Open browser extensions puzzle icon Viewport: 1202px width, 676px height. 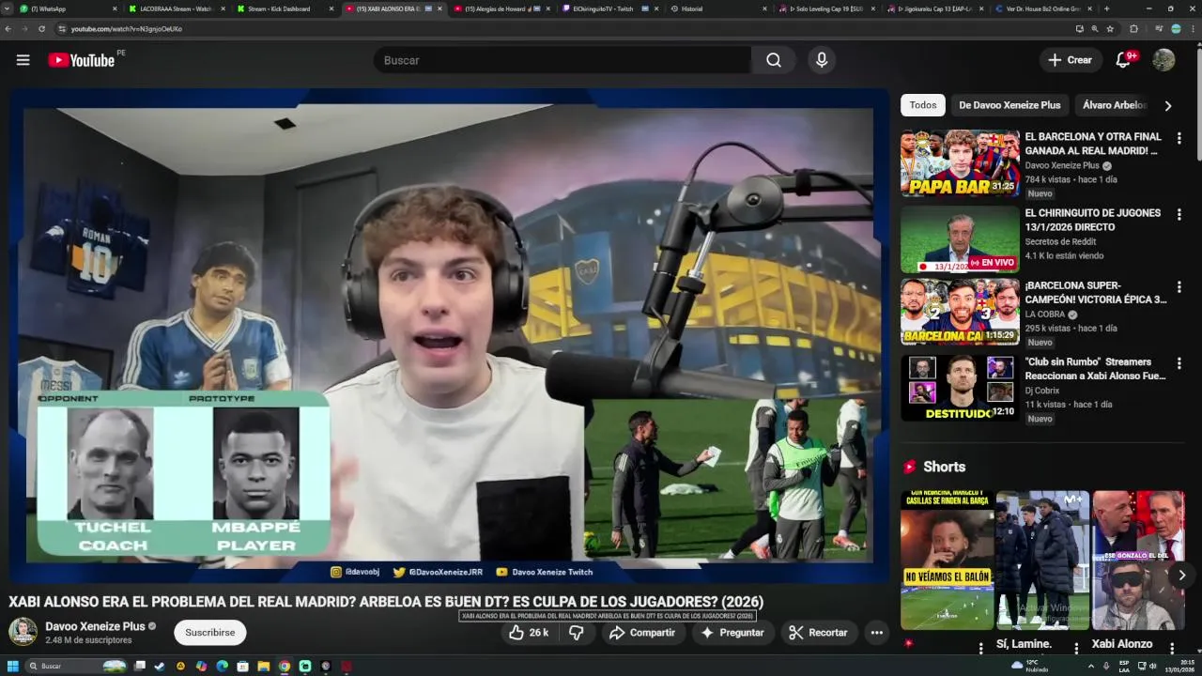(1133, 29)
